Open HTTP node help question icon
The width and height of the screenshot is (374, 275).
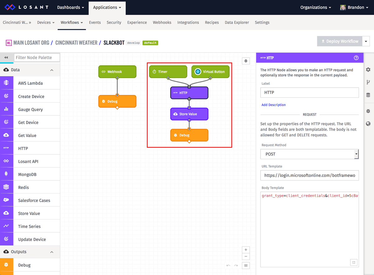356,58
